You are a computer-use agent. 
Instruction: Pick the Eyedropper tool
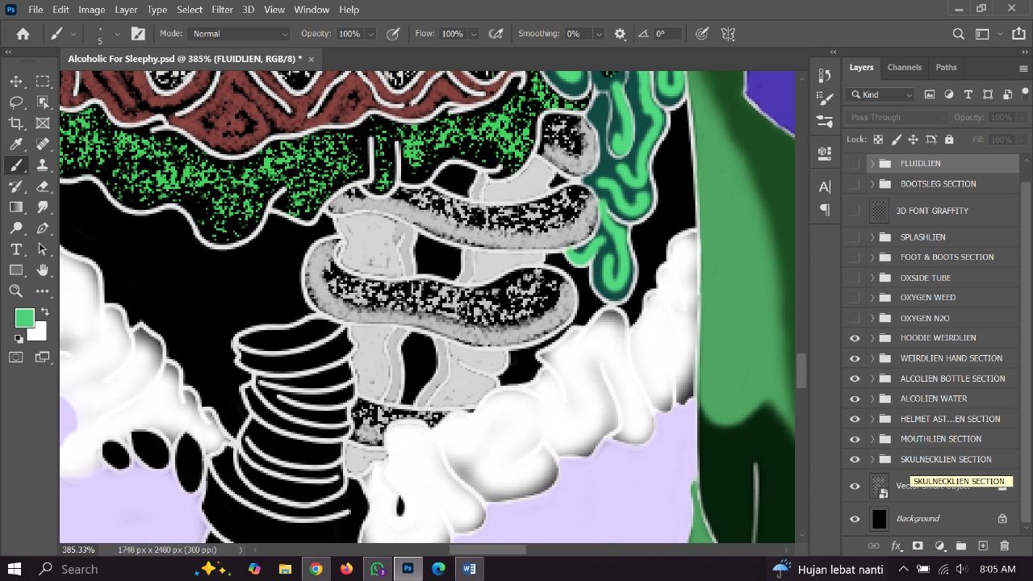(16, 144)
